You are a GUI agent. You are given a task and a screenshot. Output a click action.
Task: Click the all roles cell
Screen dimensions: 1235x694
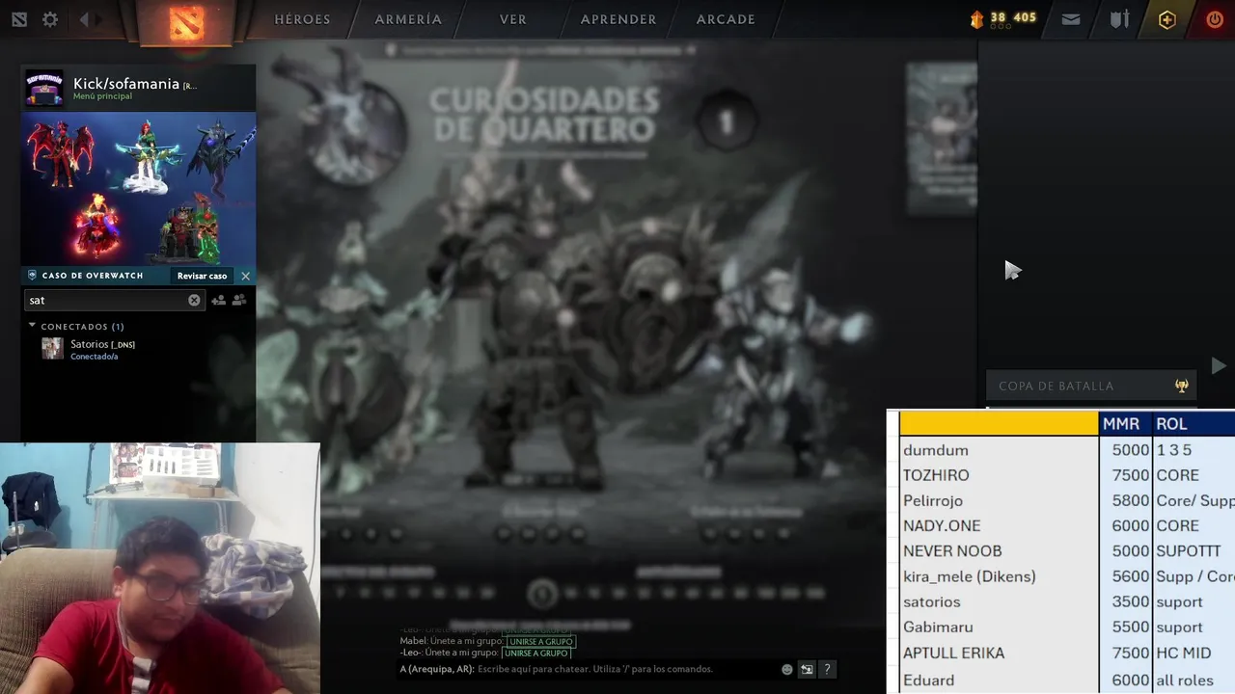point(1194,680)
